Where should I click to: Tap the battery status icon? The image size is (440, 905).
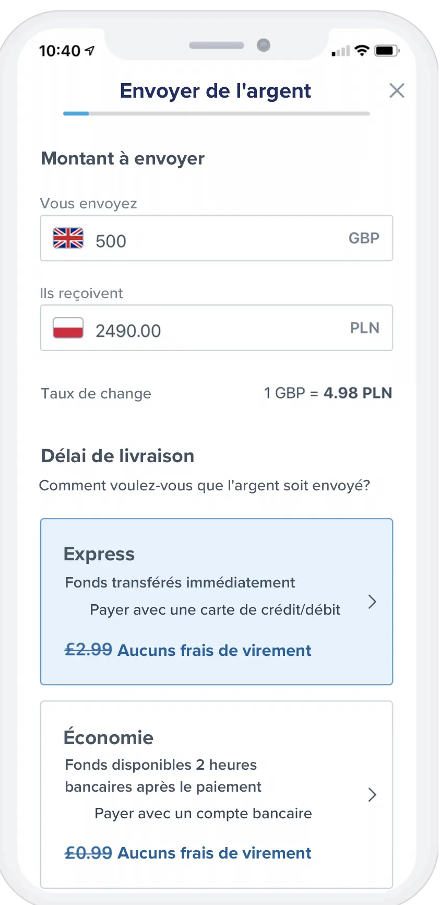click(x=387, y=51)
